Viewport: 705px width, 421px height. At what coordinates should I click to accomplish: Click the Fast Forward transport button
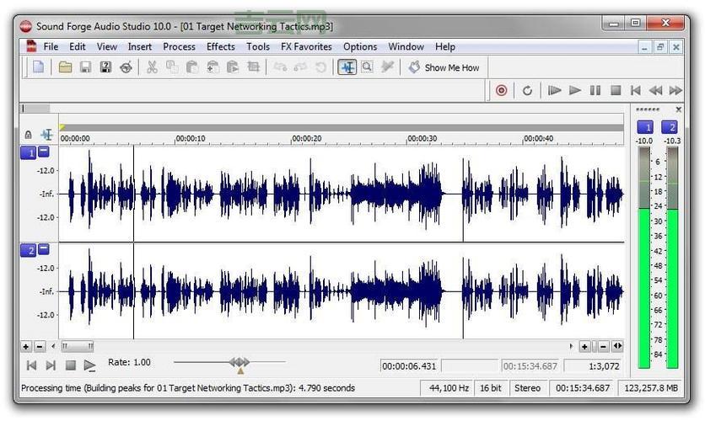pos(675,90)
